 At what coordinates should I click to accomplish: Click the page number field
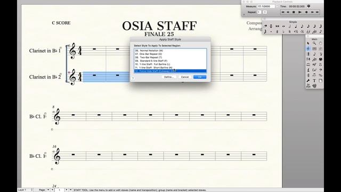coord(59,190)
